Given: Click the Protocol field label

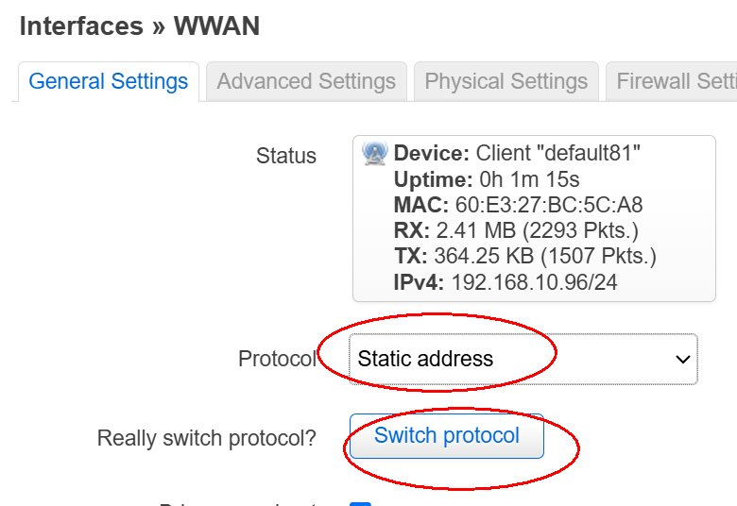Looking at the screenshot, I should 277,359.
